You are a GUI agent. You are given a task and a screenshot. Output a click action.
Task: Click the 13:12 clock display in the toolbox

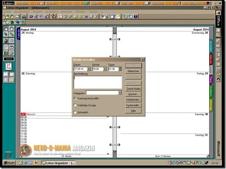[x=9, y=59]
